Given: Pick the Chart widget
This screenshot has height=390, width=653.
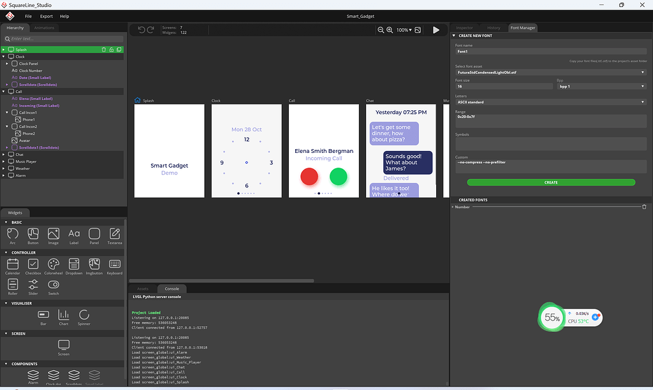Looking at the screenshot, I should coord(63,317).
